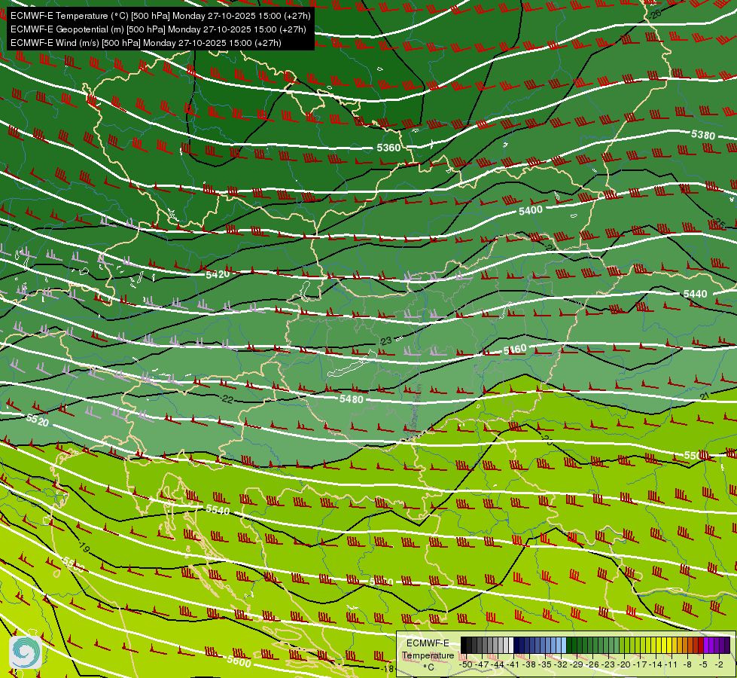The height and width of the screenshot is (678, 737).
Task: Click the -29 legend scale value
Action: [x=577, y=664]
